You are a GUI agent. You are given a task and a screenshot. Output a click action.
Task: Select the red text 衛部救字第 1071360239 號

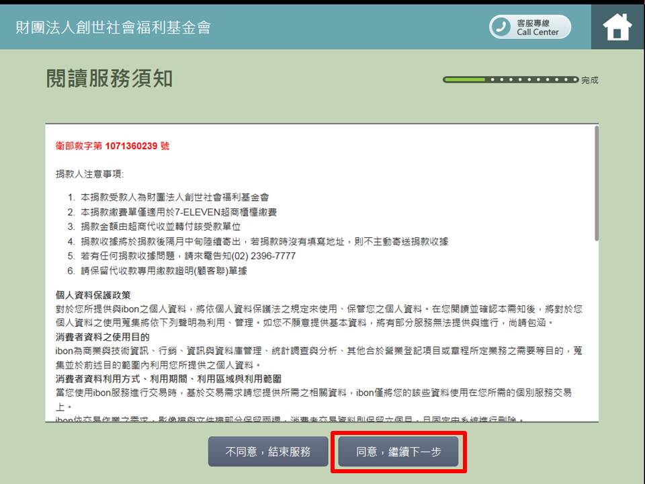(112, 146)
